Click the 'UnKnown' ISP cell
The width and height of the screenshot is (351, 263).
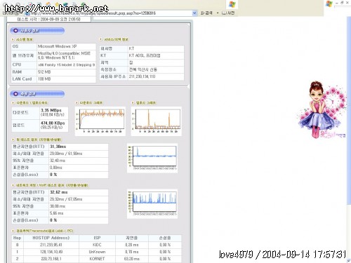97,252
